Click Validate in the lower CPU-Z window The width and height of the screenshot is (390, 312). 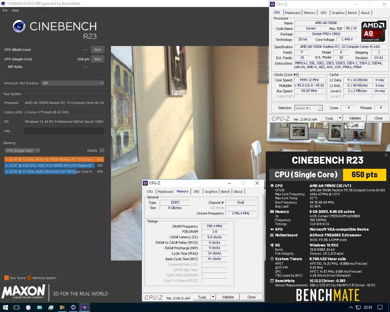[x=228, y=297]
